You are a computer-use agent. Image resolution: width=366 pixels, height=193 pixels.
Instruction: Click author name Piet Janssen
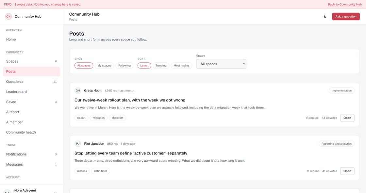click(94, 144)
